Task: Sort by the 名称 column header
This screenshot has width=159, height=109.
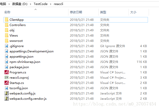Action: 7,12
